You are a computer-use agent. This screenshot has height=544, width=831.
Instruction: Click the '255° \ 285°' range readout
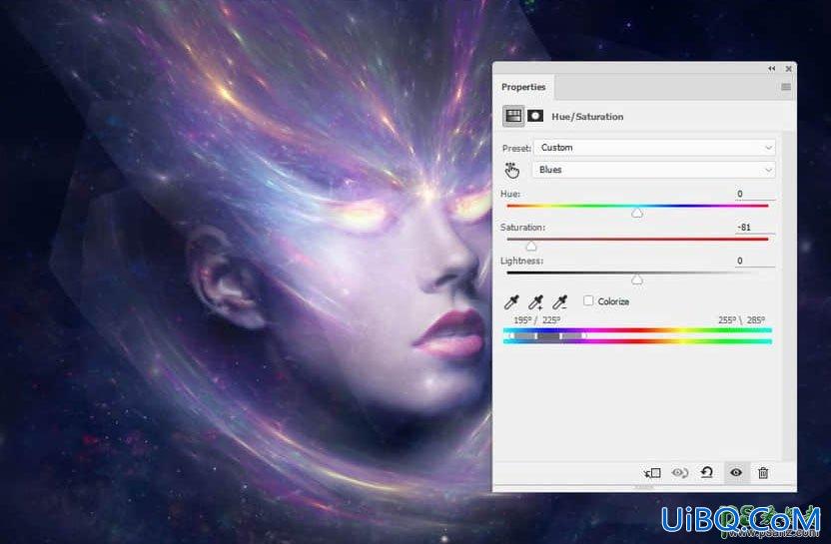[741, 320]
